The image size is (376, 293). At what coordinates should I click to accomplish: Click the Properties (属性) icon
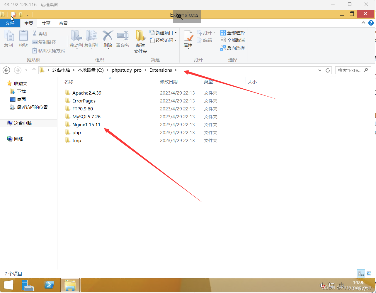click(x=188, y=36)
